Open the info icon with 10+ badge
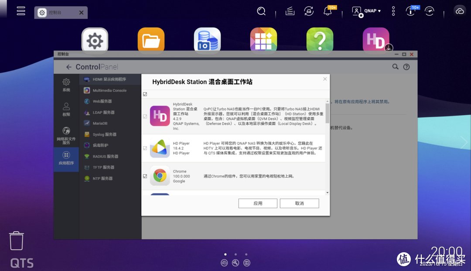 tap(410, 11)
